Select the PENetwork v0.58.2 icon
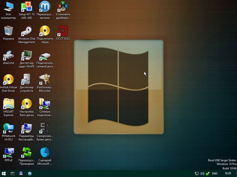The image size is (237, 177). [9, 128]
